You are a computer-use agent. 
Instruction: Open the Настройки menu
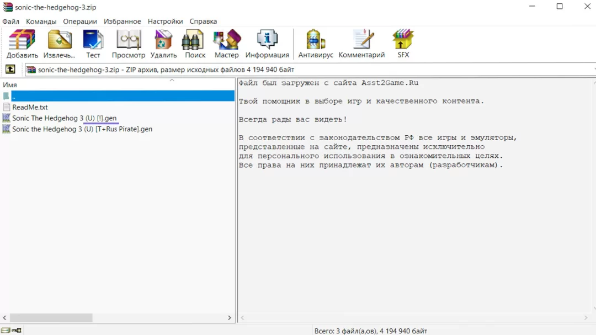point(165,22)
